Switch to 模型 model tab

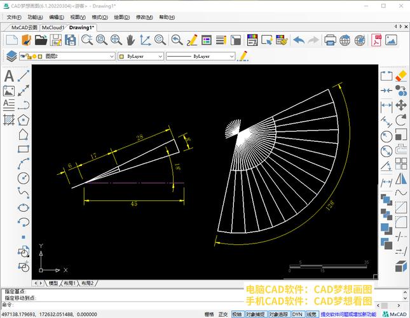53,283
